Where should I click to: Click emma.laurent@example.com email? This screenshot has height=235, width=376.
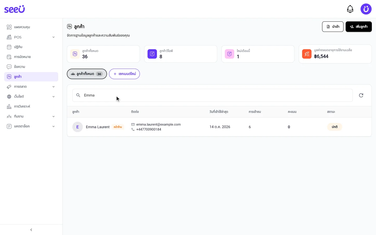pos(158,125)
